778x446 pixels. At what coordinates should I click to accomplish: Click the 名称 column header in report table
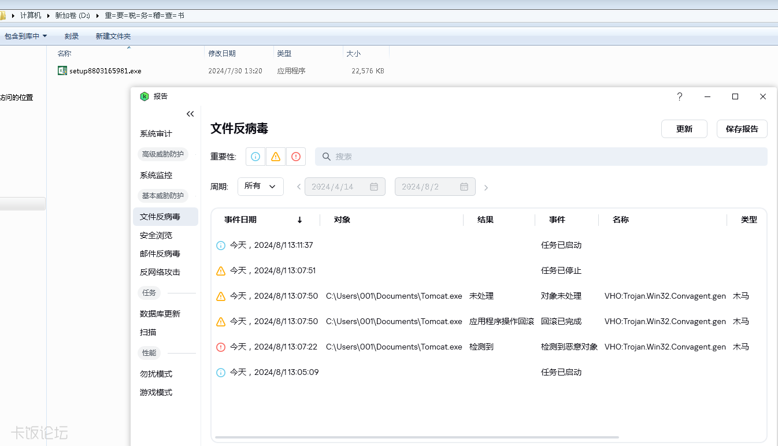click(621, 220)
